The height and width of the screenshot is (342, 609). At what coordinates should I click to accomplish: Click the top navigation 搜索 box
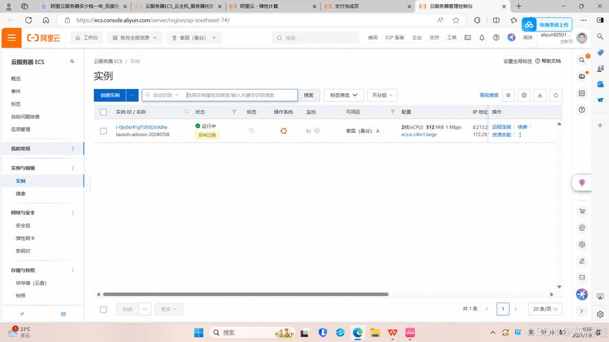(316, 38)
